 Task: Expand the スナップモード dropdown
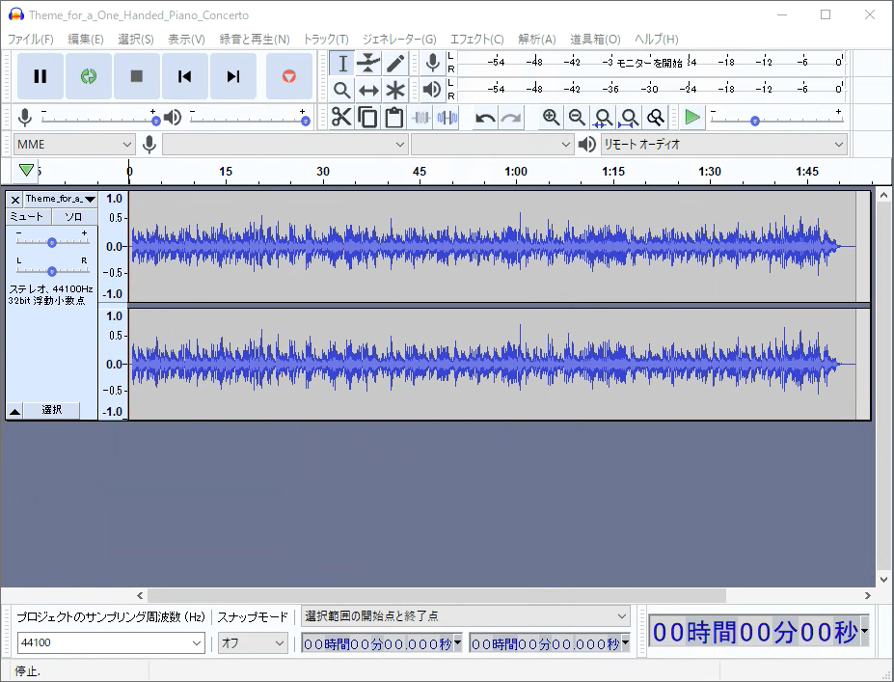[x=253, y=642]
